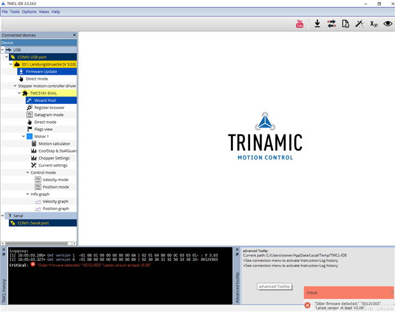Image resolution: width=395 pixels, height=312 pixels.
Task: Open the File menu
Action: 5,12
